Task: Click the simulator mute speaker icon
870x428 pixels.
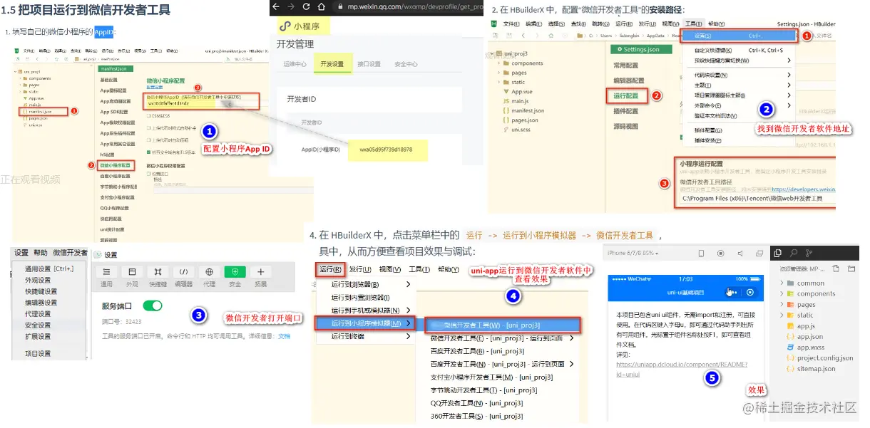Action: click(x=739, y=253)
